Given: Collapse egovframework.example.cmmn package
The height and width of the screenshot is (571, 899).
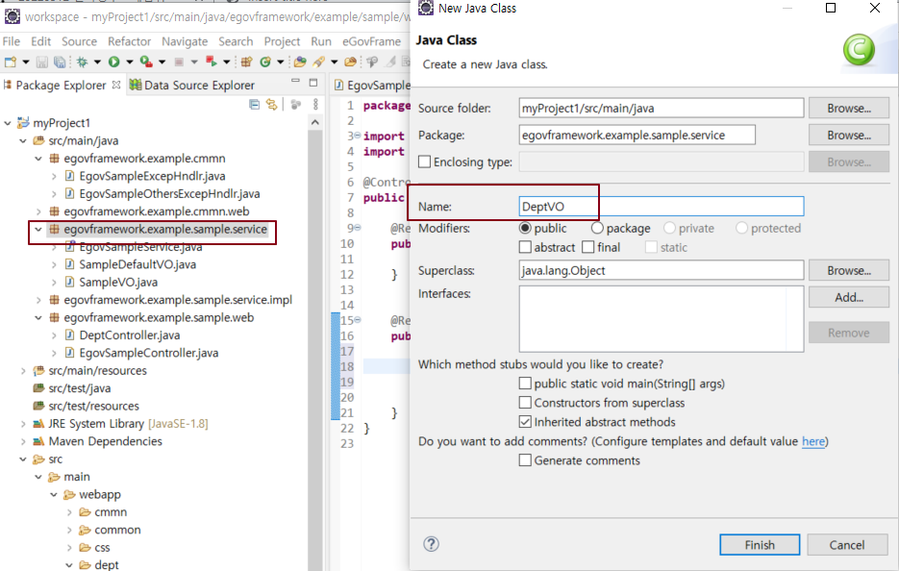Looking at the screenshot, I should tap(38, 159).
